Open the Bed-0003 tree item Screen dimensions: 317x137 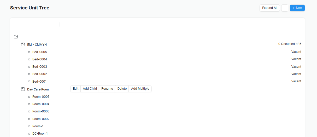tap(40, 67)
